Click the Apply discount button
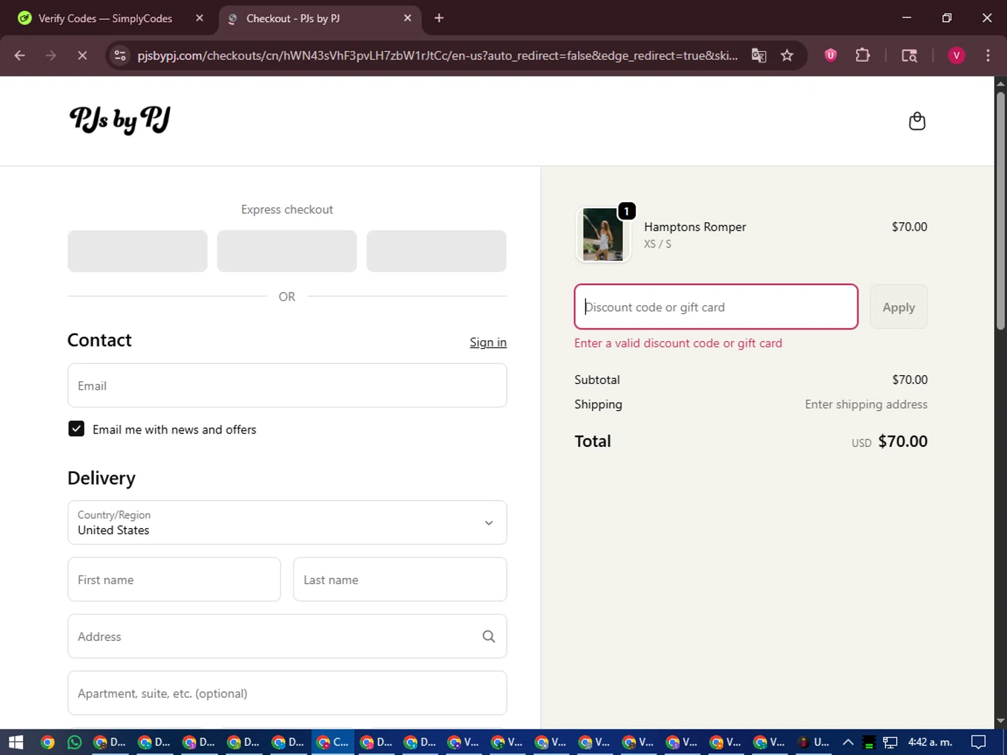Screen dimensions: 1007x755 (x=898, y=307)
